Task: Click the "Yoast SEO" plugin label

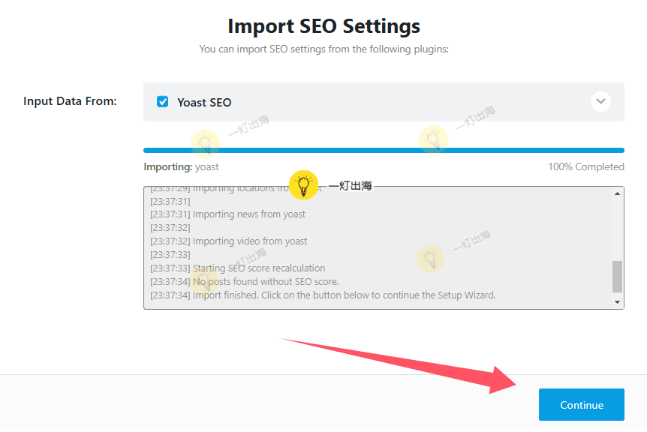Action: point(204,102)
